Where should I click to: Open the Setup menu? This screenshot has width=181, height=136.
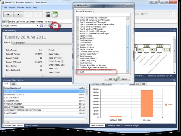coord(28,8)
